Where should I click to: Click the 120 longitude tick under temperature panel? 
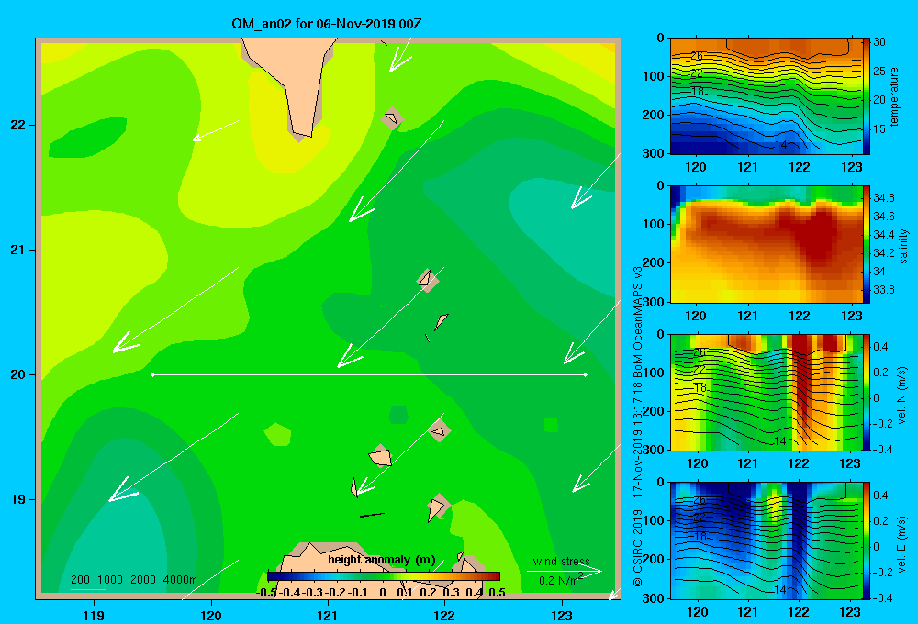coord(696,167)
